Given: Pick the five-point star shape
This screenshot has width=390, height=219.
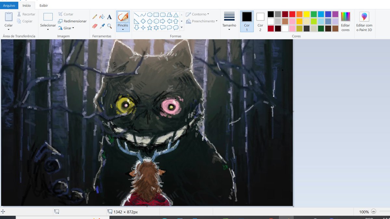Looking at the screenshot, I should [150, 28].
